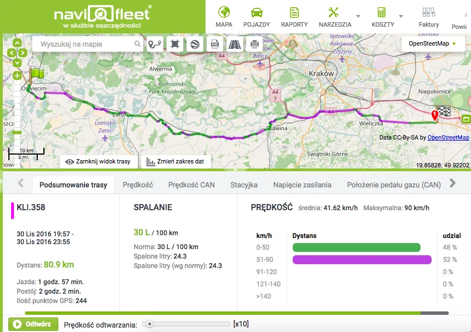
Task: Open NARZEDZIA tools menu
Action: click(x=335, y=17)
